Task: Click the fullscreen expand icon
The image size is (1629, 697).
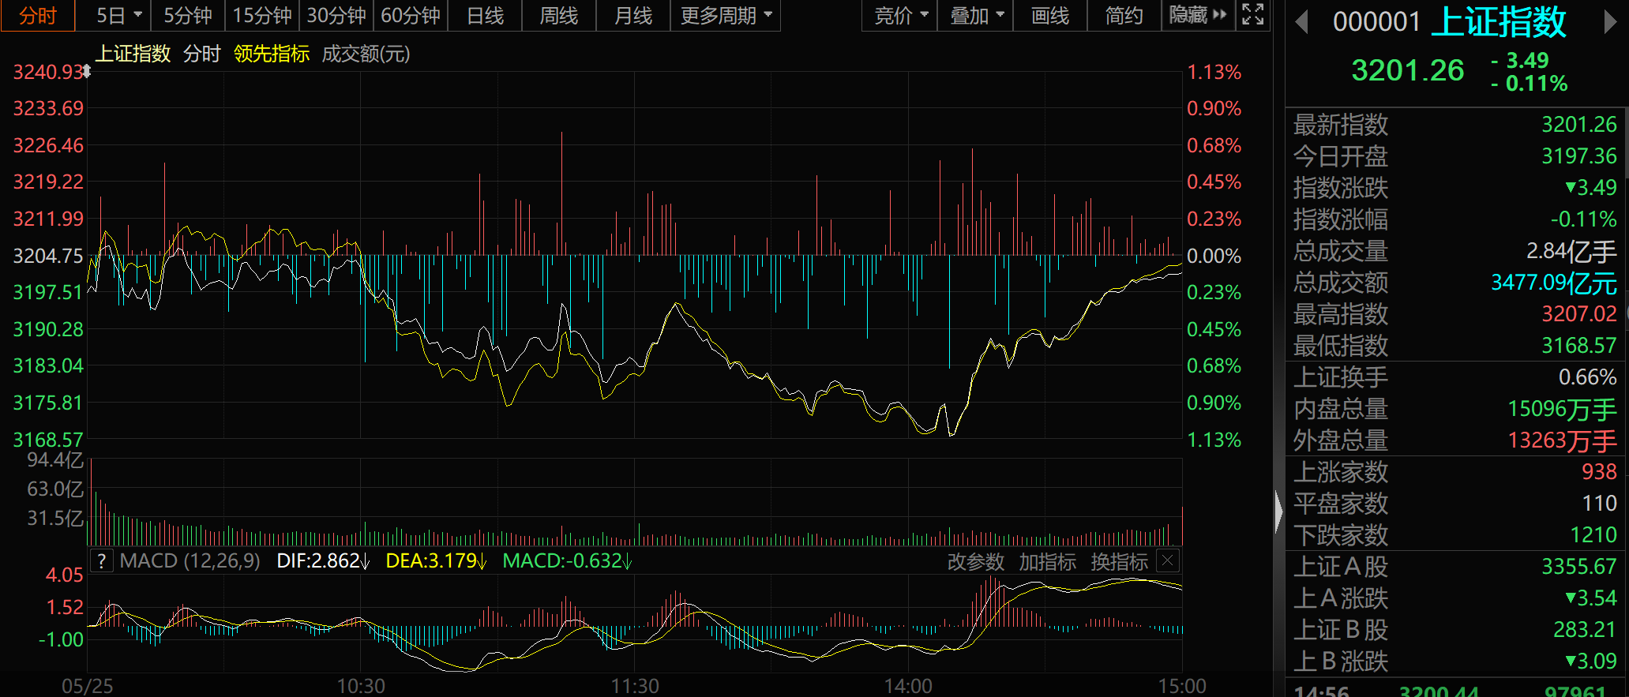Action: [1253, 15]
